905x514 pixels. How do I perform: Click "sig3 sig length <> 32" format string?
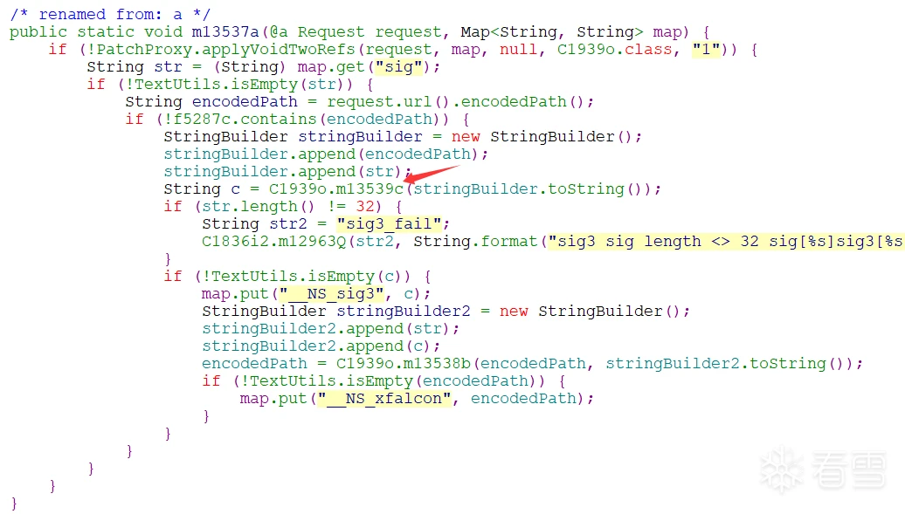tap(726, 241)
